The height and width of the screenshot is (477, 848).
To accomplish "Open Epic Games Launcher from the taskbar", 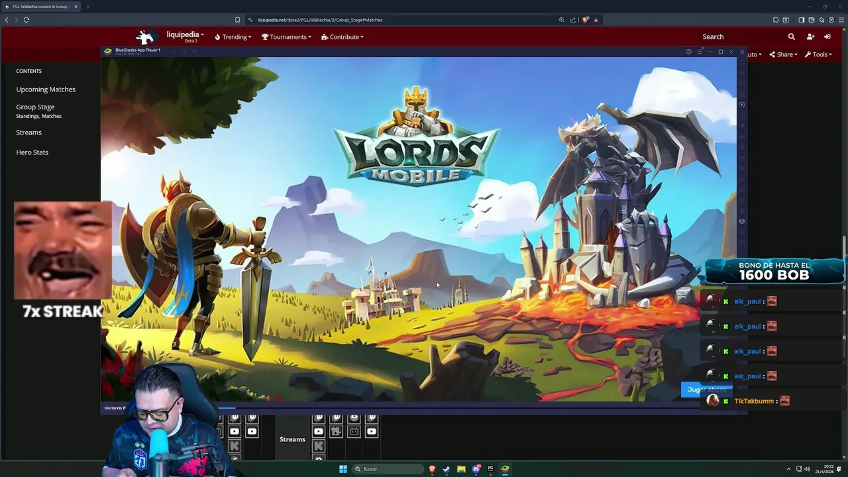I will pos(490,469).
